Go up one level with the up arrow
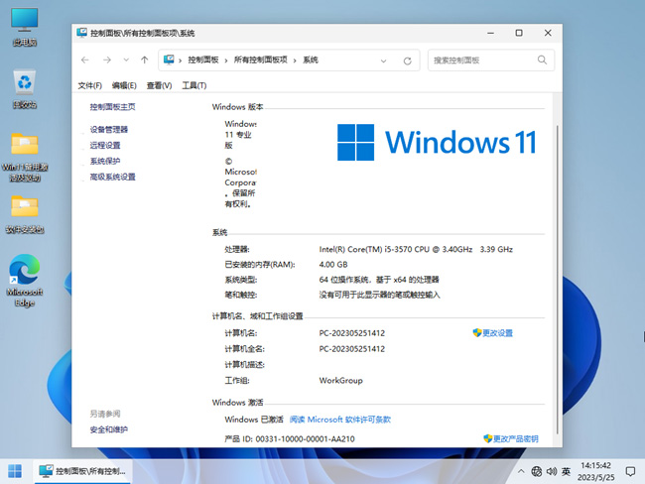Image resolution: width=645 pixels, height=484 pixels. click(145, 60)
